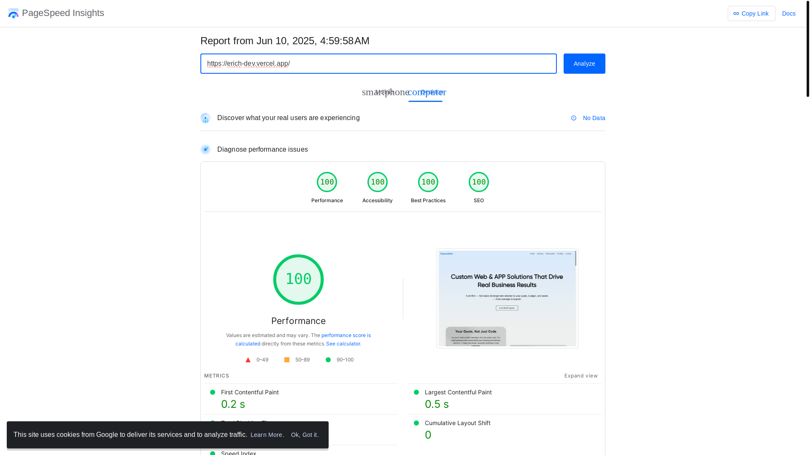Viewport: 810px width, 455px height.
Task: Toggle Expand view for metrics
Action: [581, 376]
